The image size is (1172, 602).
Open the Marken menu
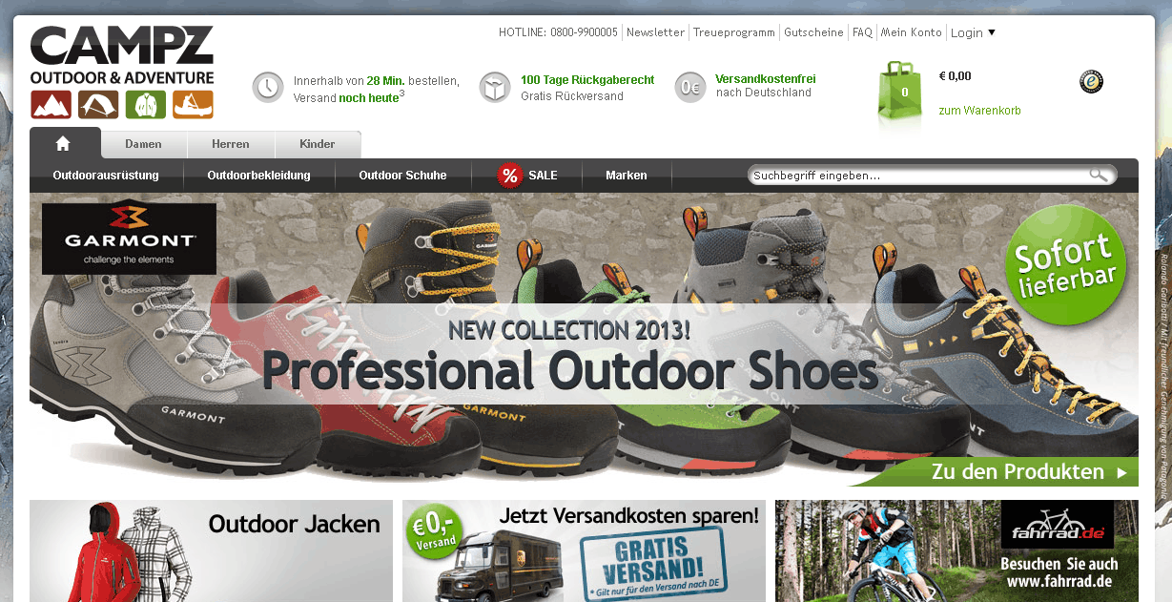tap(627, 176)
